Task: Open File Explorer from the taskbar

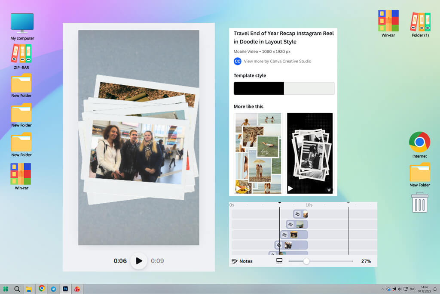Action: tap(29, 289)
